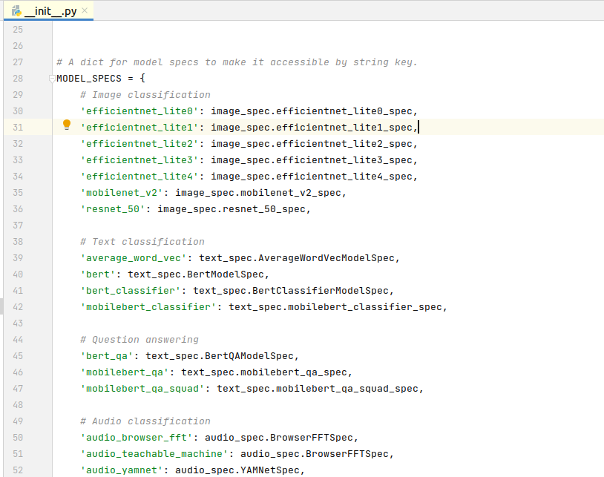Place cursor on the MODEL_SPECS identifier
The image size is (604, 477).
(88, 78)
